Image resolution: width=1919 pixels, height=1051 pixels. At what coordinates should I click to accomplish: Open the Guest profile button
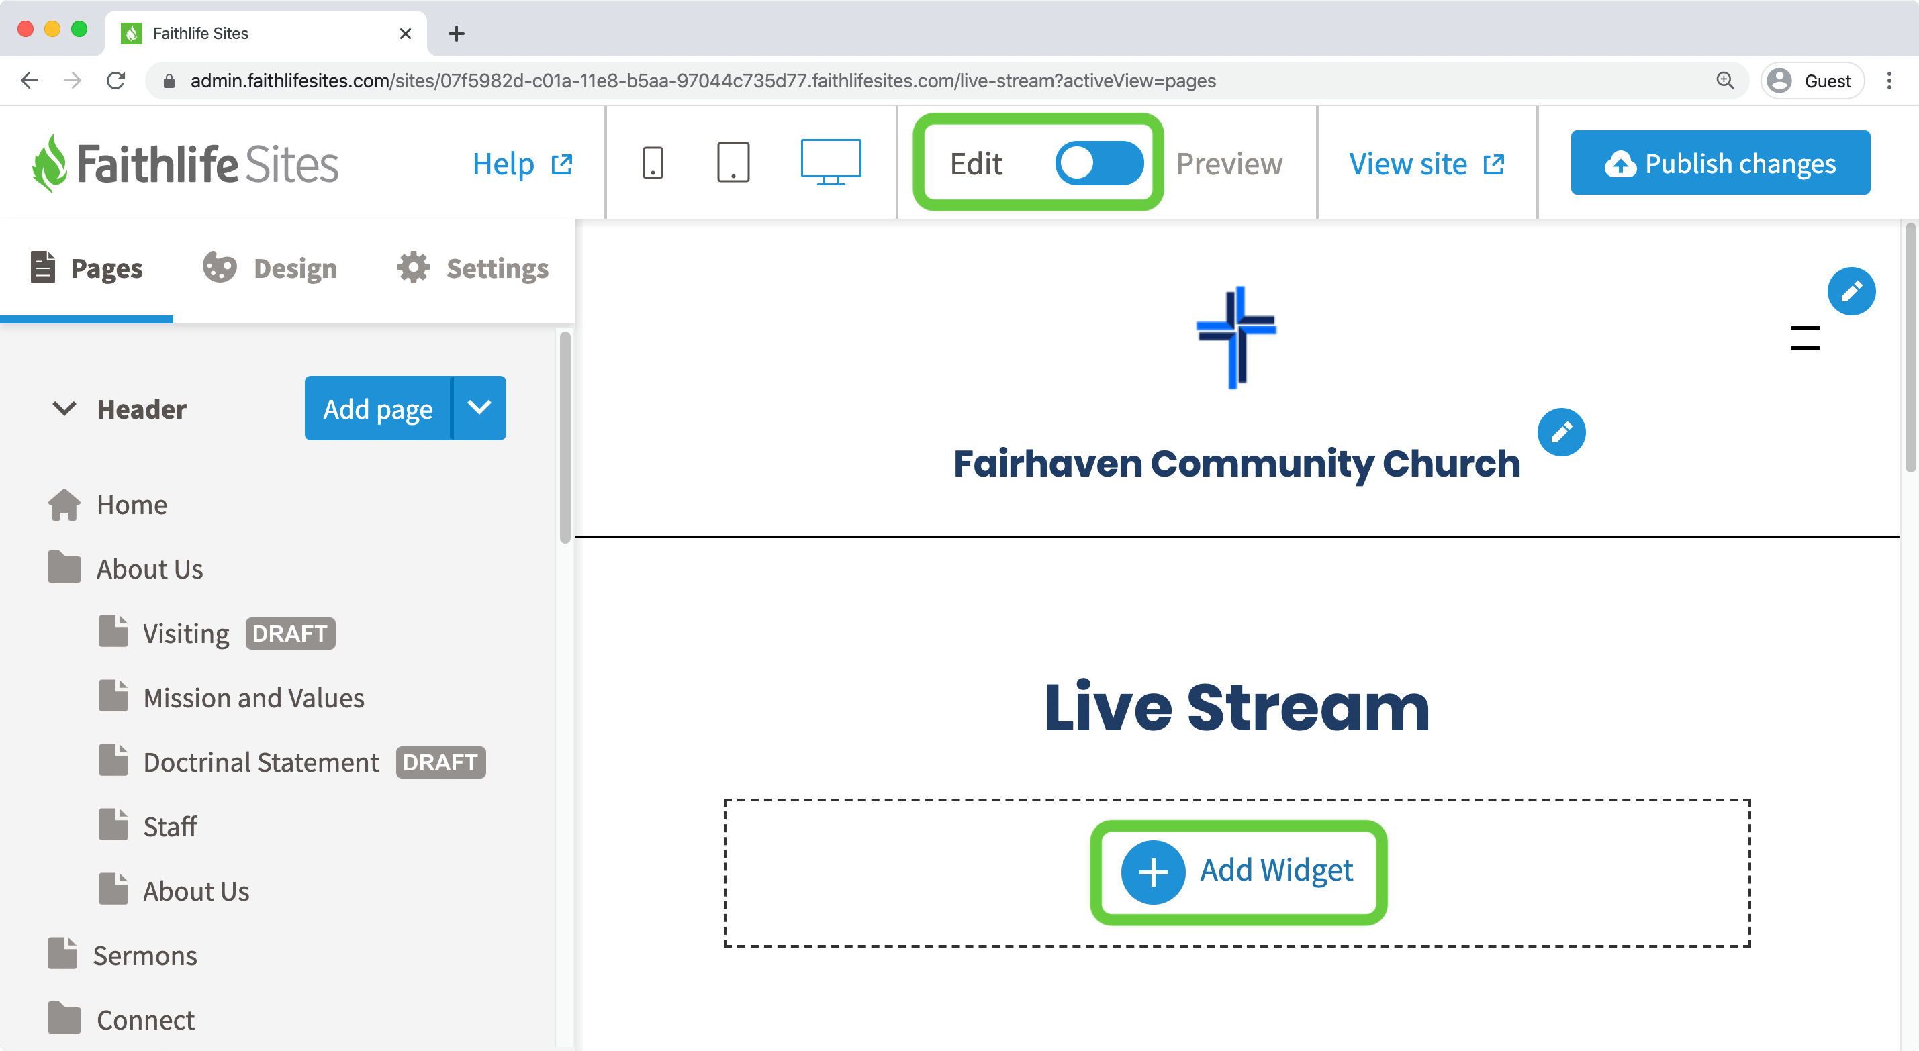pyautogui.click(x=1812, y=81)
